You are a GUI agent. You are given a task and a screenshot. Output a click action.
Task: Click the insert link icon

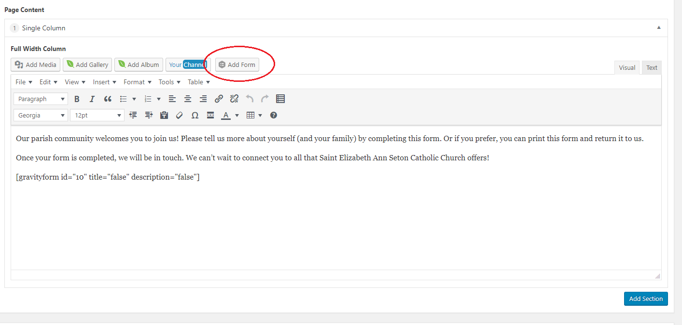click(x=219, y=99)
